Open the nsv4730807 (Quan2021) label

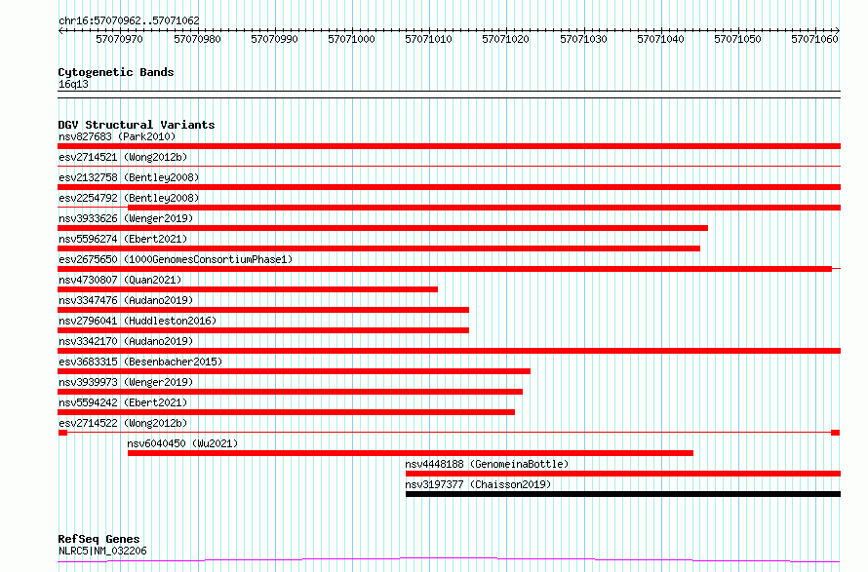point(120,280)
